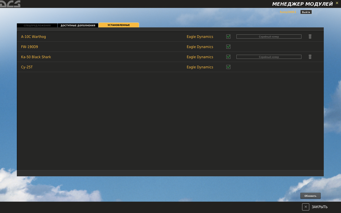Focus the A-10C Warthog serial number field
Screen dimensions: 341x213
click(x=269, y=36)
